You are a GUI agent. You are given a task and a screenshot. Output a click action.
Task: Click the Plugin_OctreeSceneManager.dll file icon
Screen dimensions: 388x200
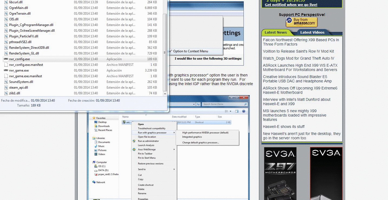point(6,31)
